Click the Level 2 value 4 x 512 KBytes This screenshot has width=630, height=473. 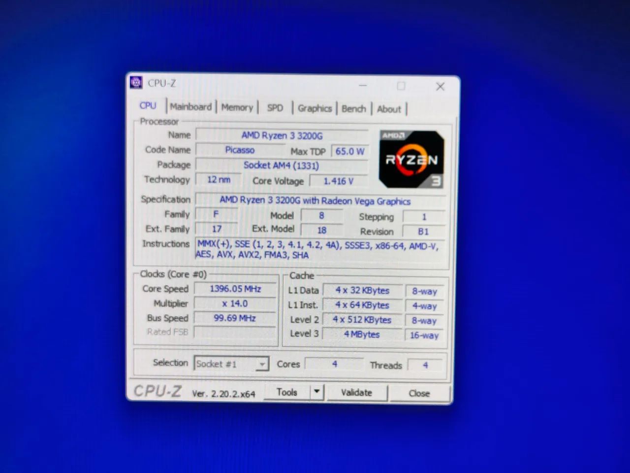(x=362, y=320)
